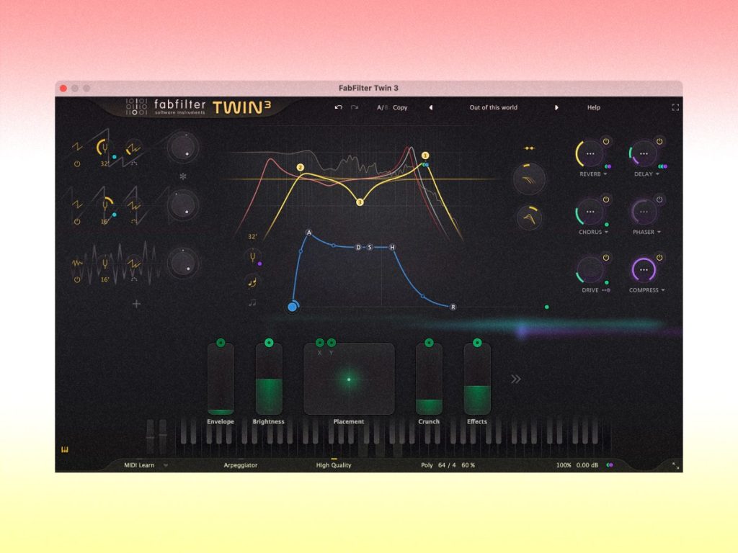Switch A/B preset state
The height and width of the screenshot is (553, 738).
tap(382, 107)
